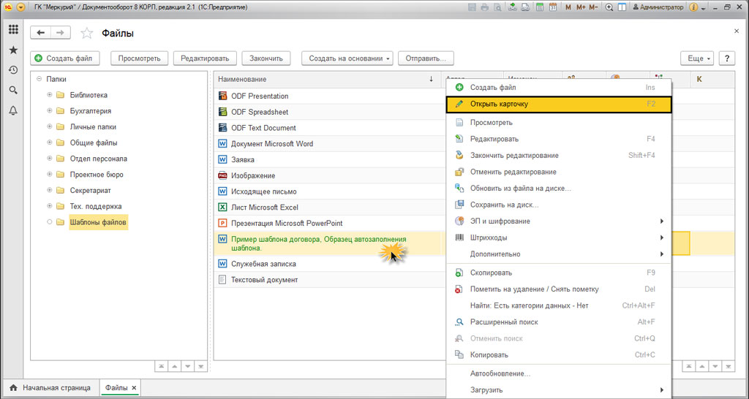Image resolution: width=749 pixels, height=399 pixels.
Task: Open the calendar icon in title bar
Action: click(x=553, y=7)
